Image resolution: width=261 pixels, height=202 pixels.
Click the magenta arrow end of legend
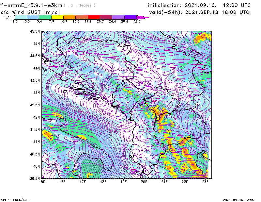[x=143, y=17]
